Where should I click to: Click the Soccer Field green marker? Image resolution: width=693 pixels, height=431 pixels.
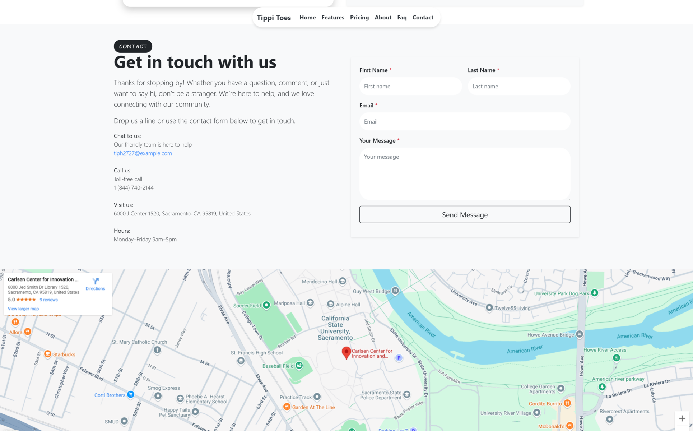click(x=266, y=305)
